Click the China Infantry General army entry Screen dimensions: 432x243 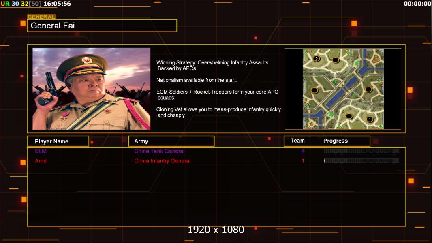162,161
